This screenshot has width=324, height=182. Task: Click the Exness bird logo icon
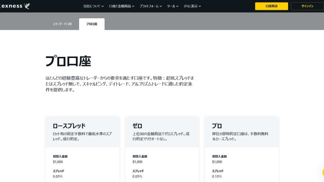pyautogui.click(x=27, y=6)
